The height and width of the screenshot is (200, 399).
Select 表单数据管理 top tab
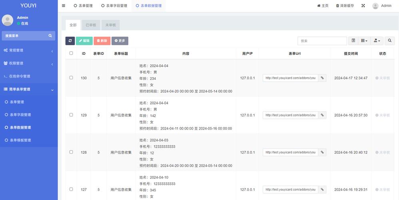149,6
